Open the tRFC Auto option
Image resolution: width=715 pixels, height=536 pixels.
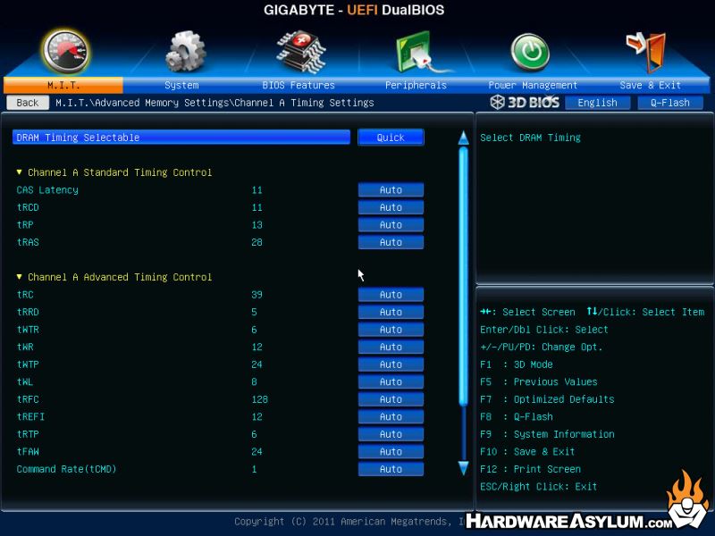click(x=391, y=399)
